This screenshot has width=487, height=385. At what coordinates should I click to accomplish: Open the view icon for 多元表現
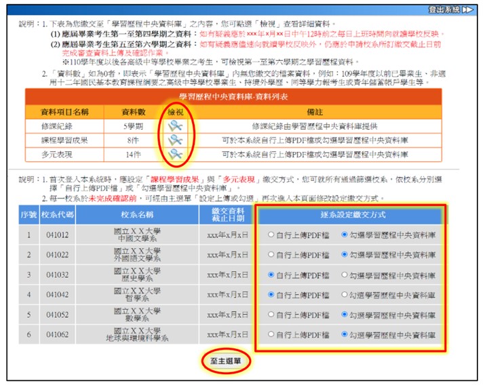175,155
